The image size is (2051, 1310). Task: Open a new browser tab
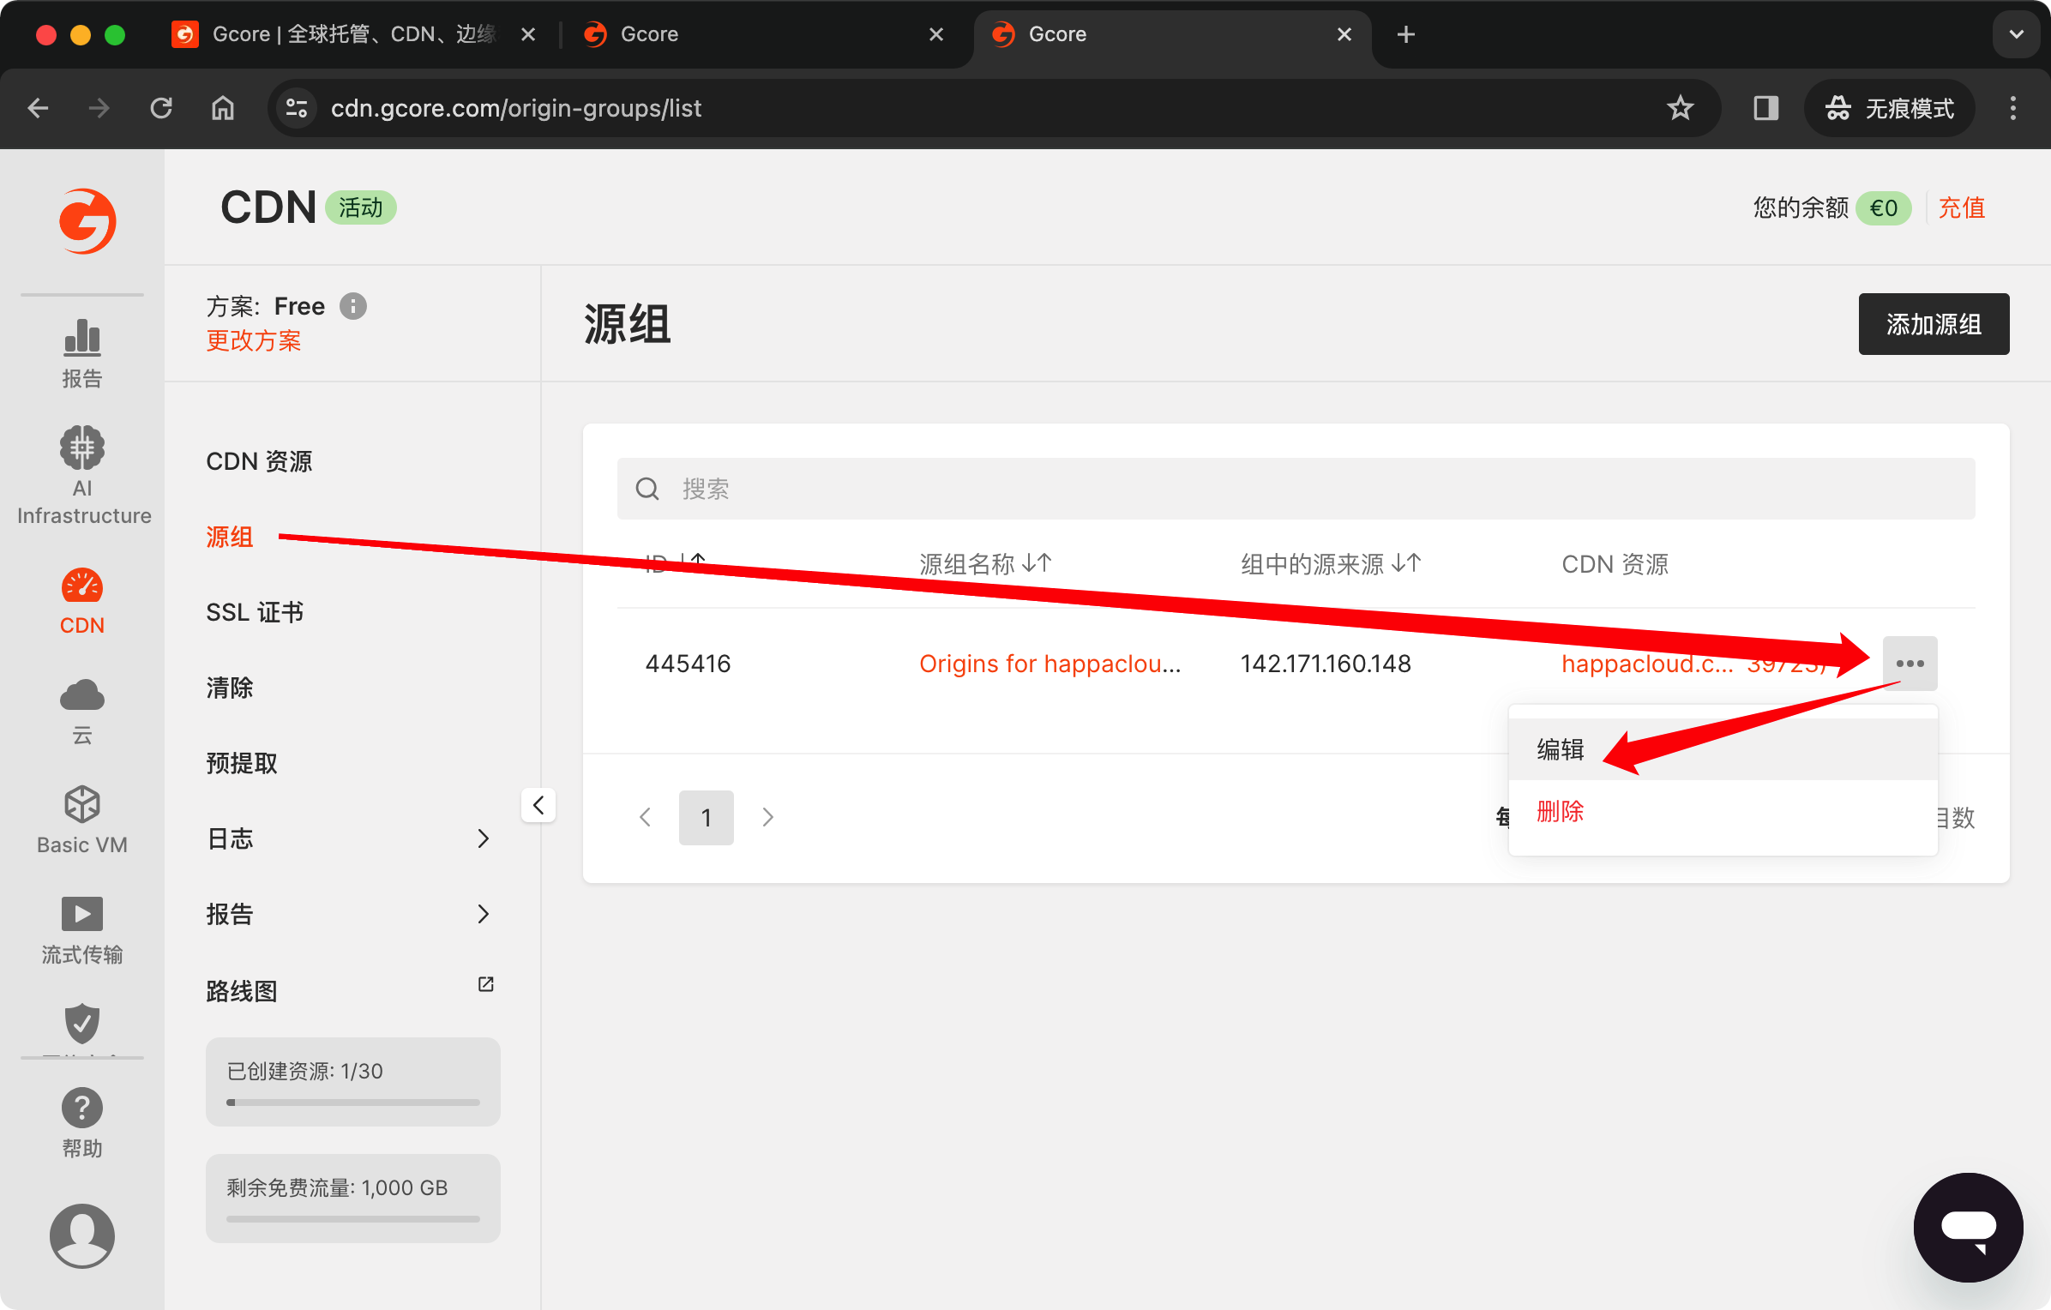coord(1406,34)
